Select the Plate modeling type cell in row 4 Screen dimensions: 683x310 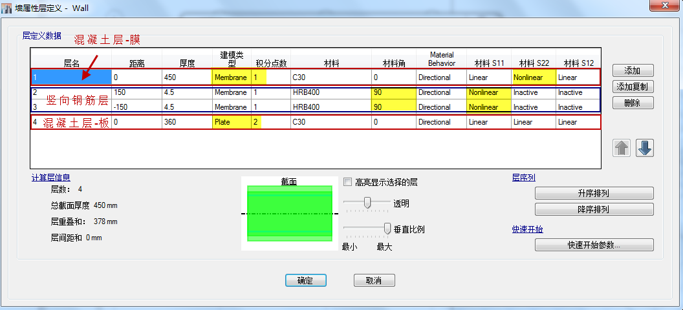231,122
